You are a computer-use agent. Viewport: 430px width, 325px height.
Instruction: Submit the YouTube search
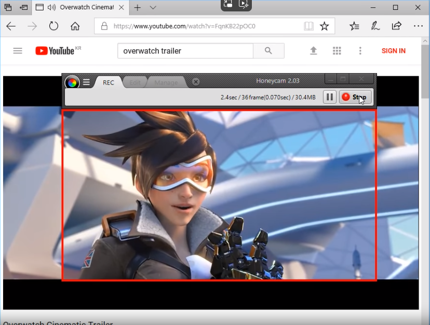coord(268,51)
